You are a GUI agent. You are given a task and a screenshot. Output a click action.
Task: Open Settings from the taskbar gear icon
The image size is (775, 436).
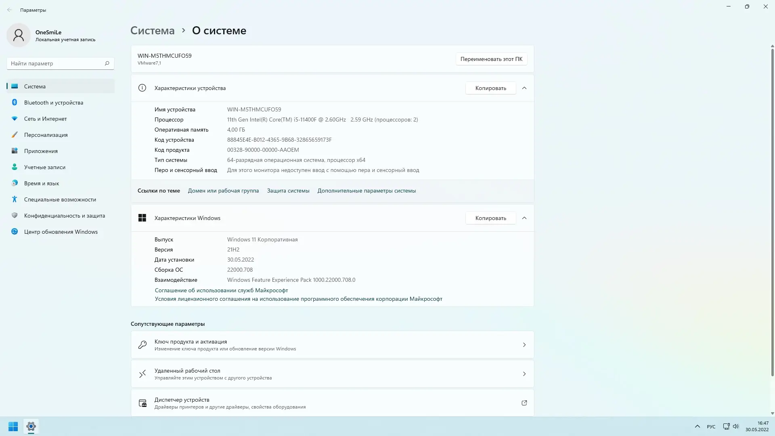(x=31, y=426)
